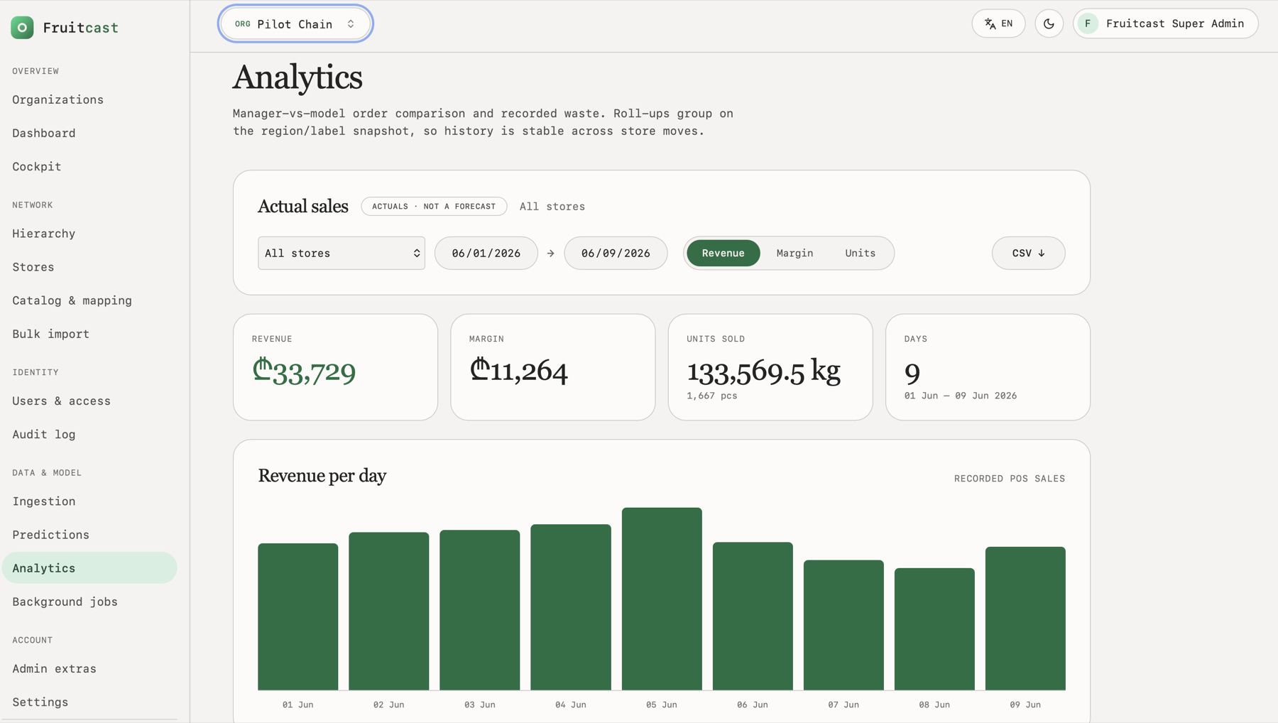Click the 09 Jun axis label
Screen dimensions: 1278x723
point(1025,705)
